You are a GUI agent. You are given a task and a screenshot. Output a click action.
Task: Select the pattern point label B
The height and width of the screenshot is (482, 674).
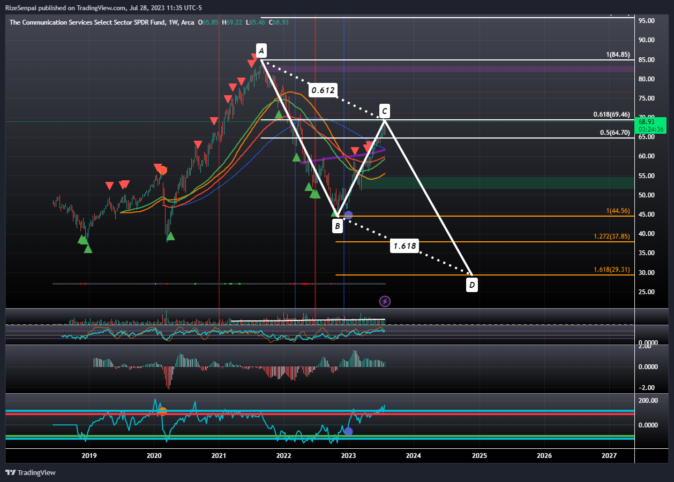coord(337,226)
